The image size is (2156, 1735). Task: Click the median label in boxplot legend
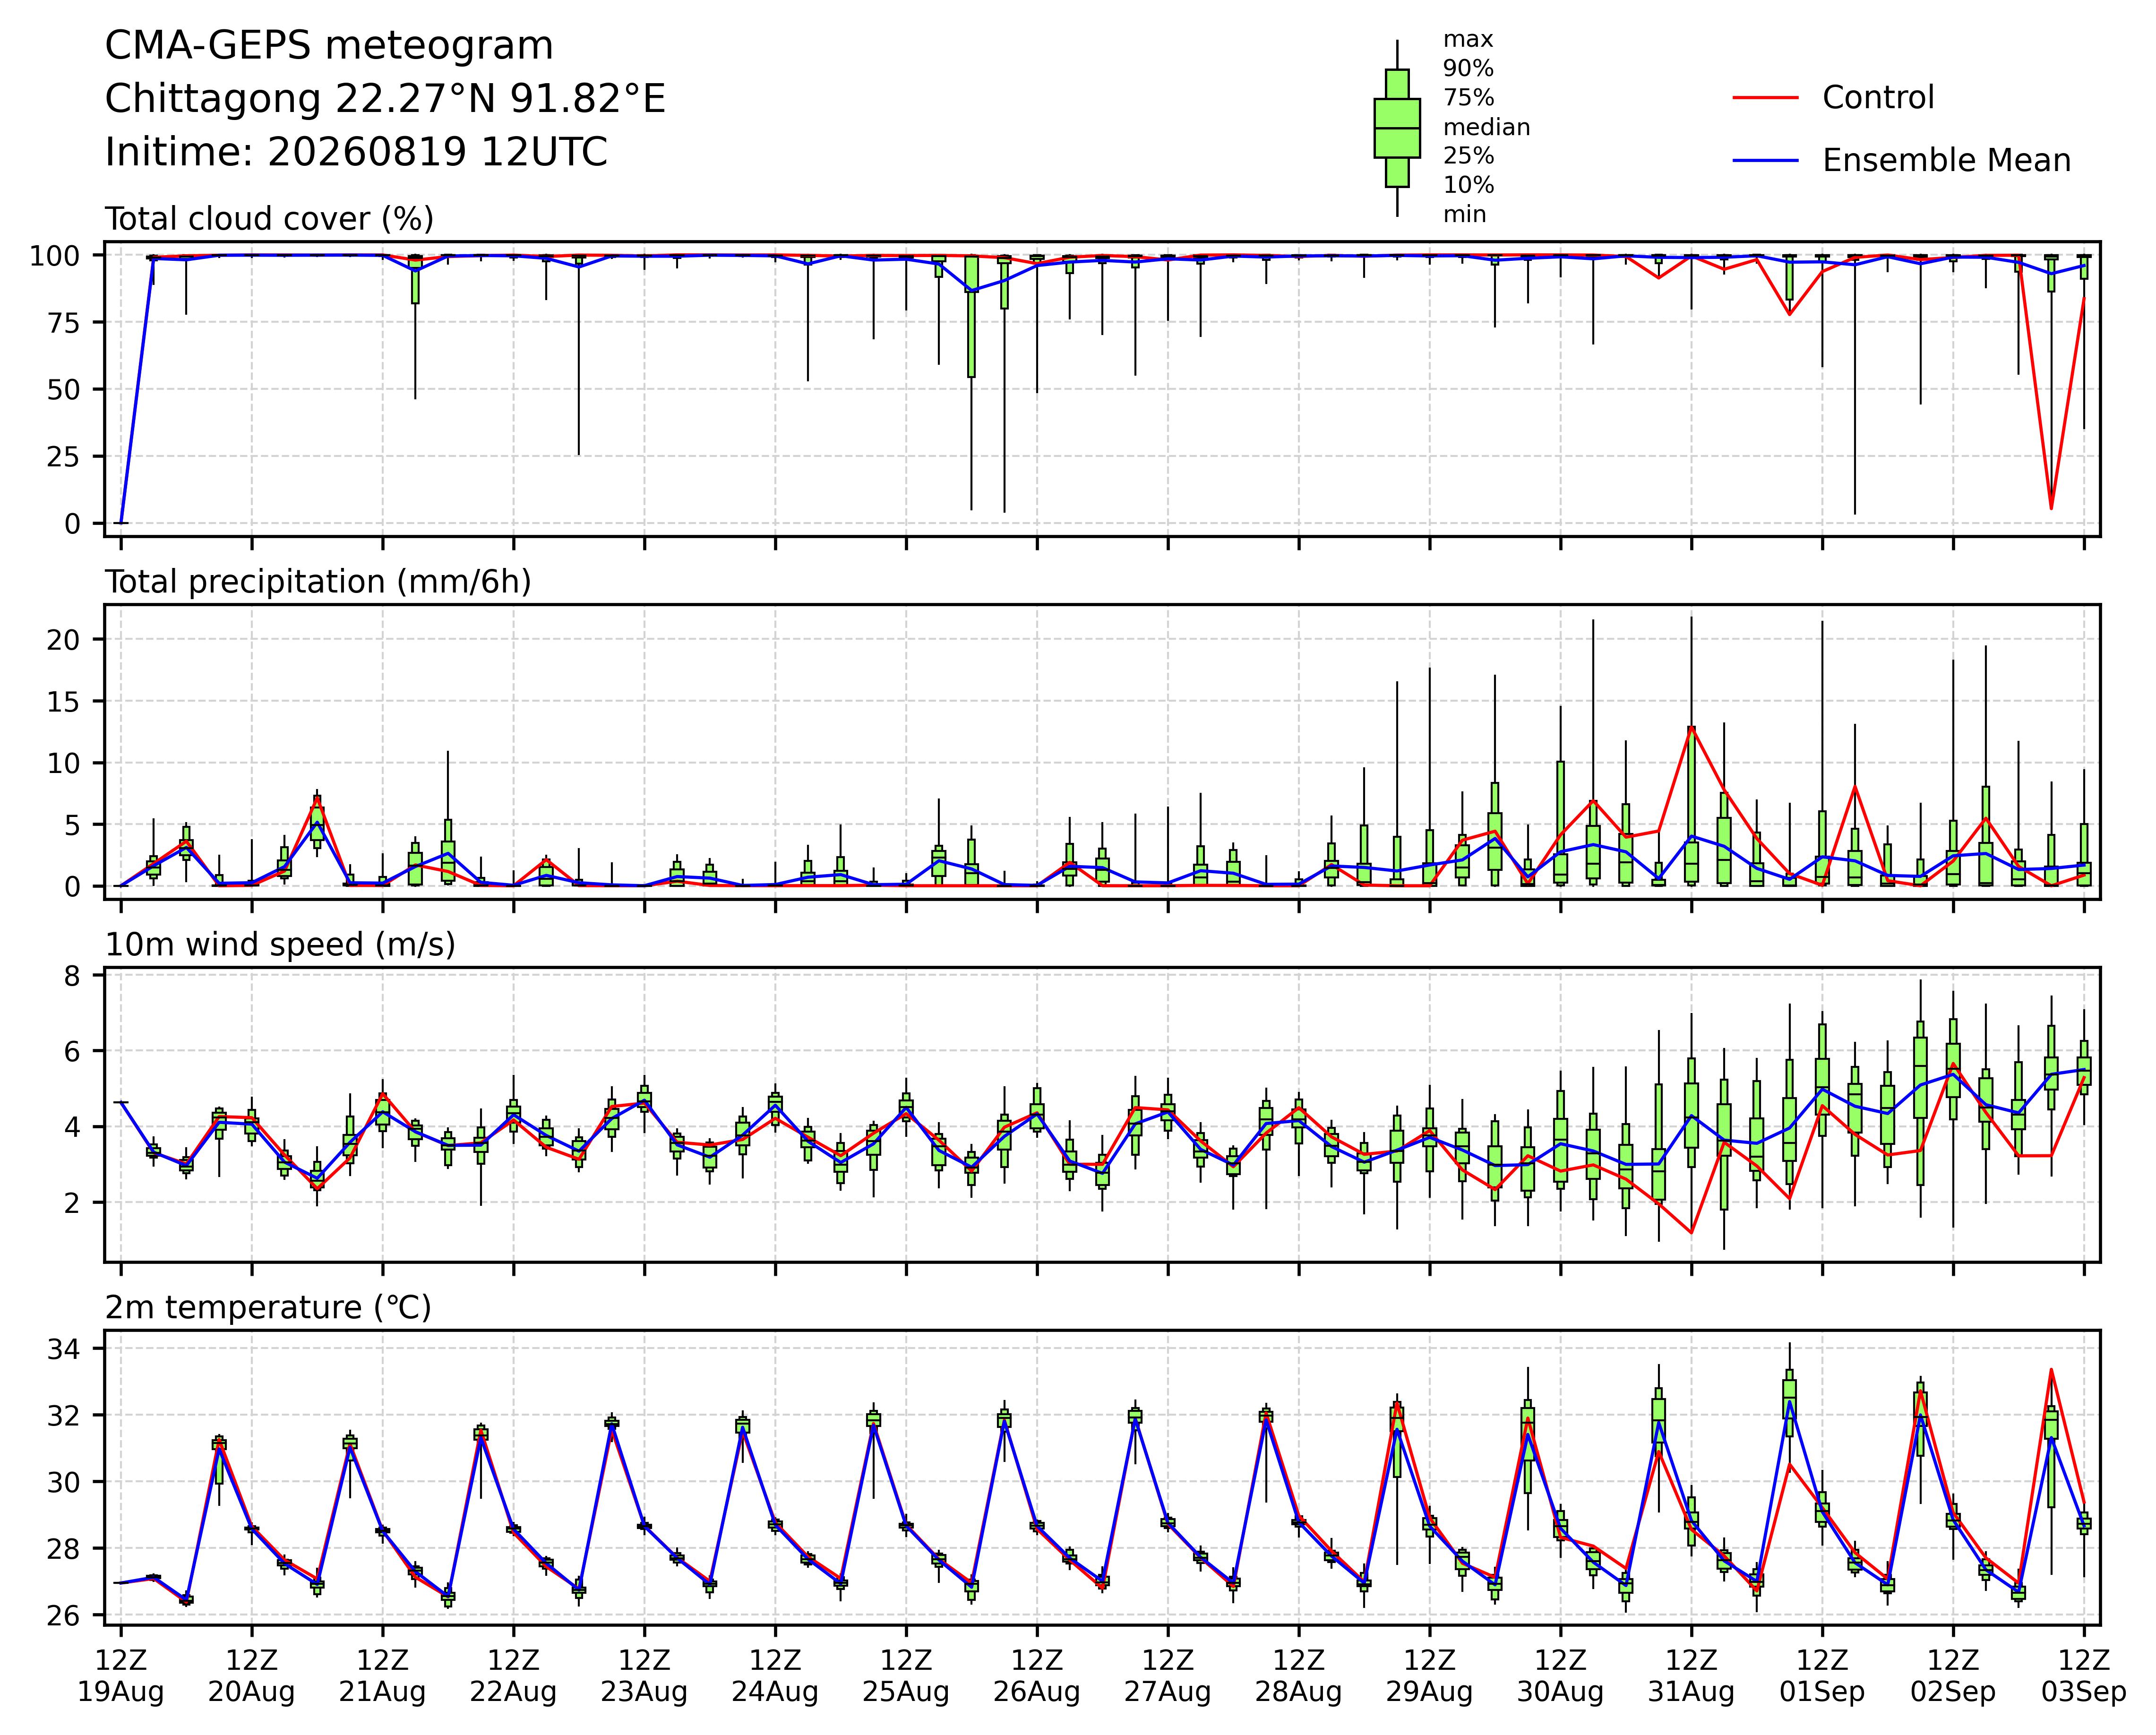[1486, 128]
